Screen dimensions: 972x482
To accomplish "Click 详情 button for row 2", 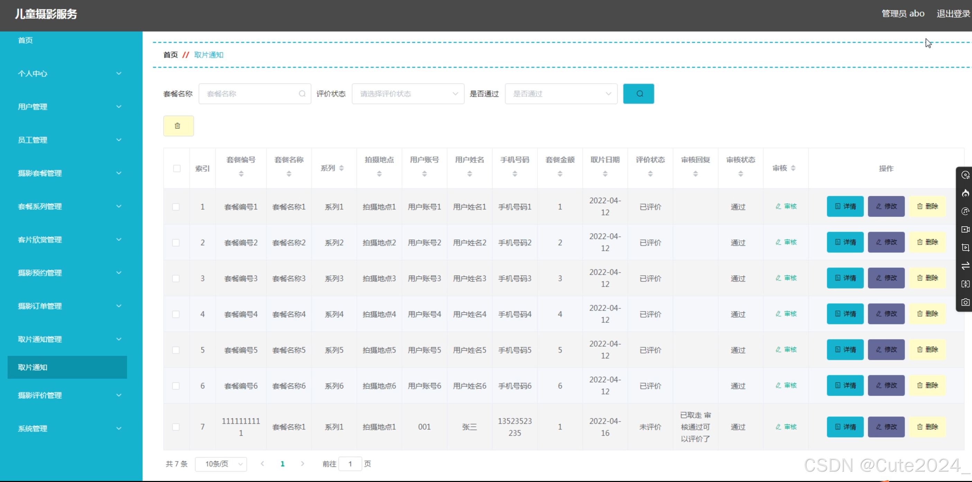I will (x=845, y=242).
